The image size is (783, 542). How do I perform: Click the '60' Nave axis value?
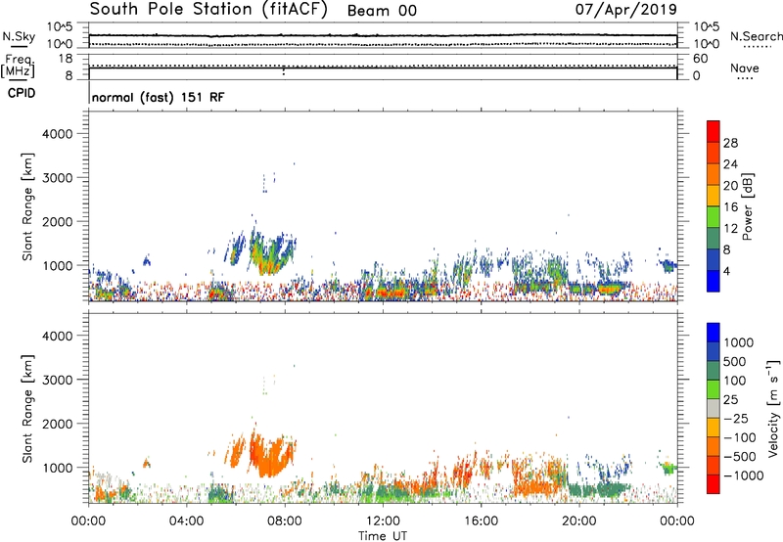pyautogui.click(x=700, y=59)
